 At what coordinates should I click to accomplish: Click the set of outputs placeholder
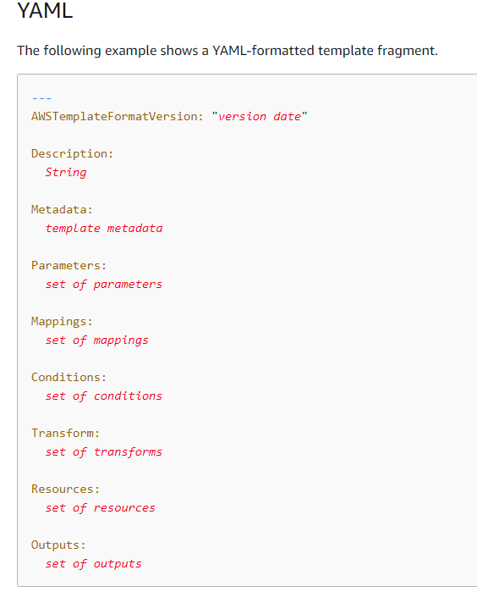[94, 564]
